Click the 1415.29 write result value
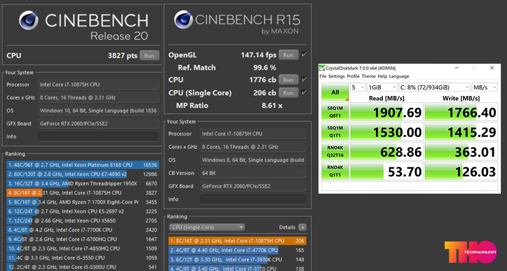The image size is (507, 271). (x=472, y=132)
